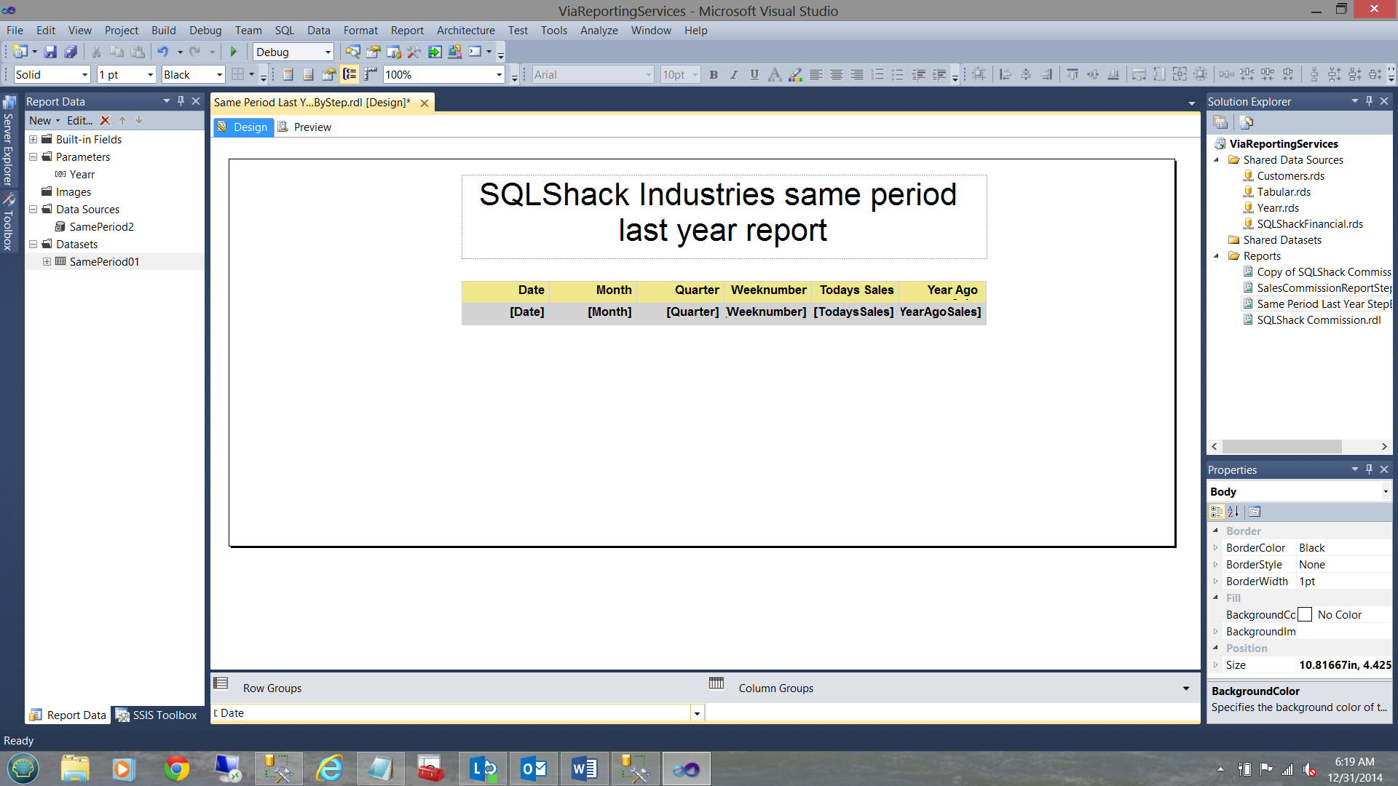Click the Save icon in toolbar

[x=50, y=52]
